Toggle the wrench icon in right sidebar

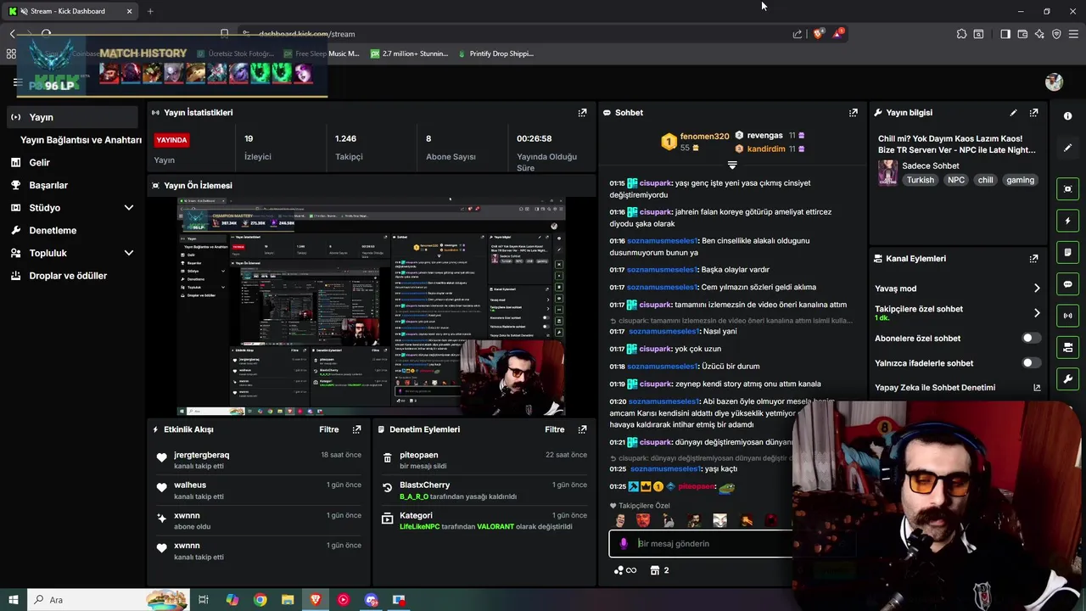point(1067,378)
